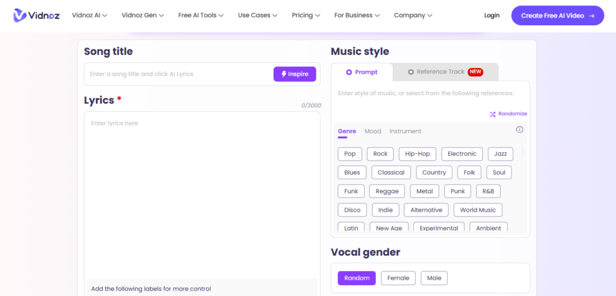Select the World Music genre tag
The image size is (616, 296).
pyautogui.click(x=478, y=210)
